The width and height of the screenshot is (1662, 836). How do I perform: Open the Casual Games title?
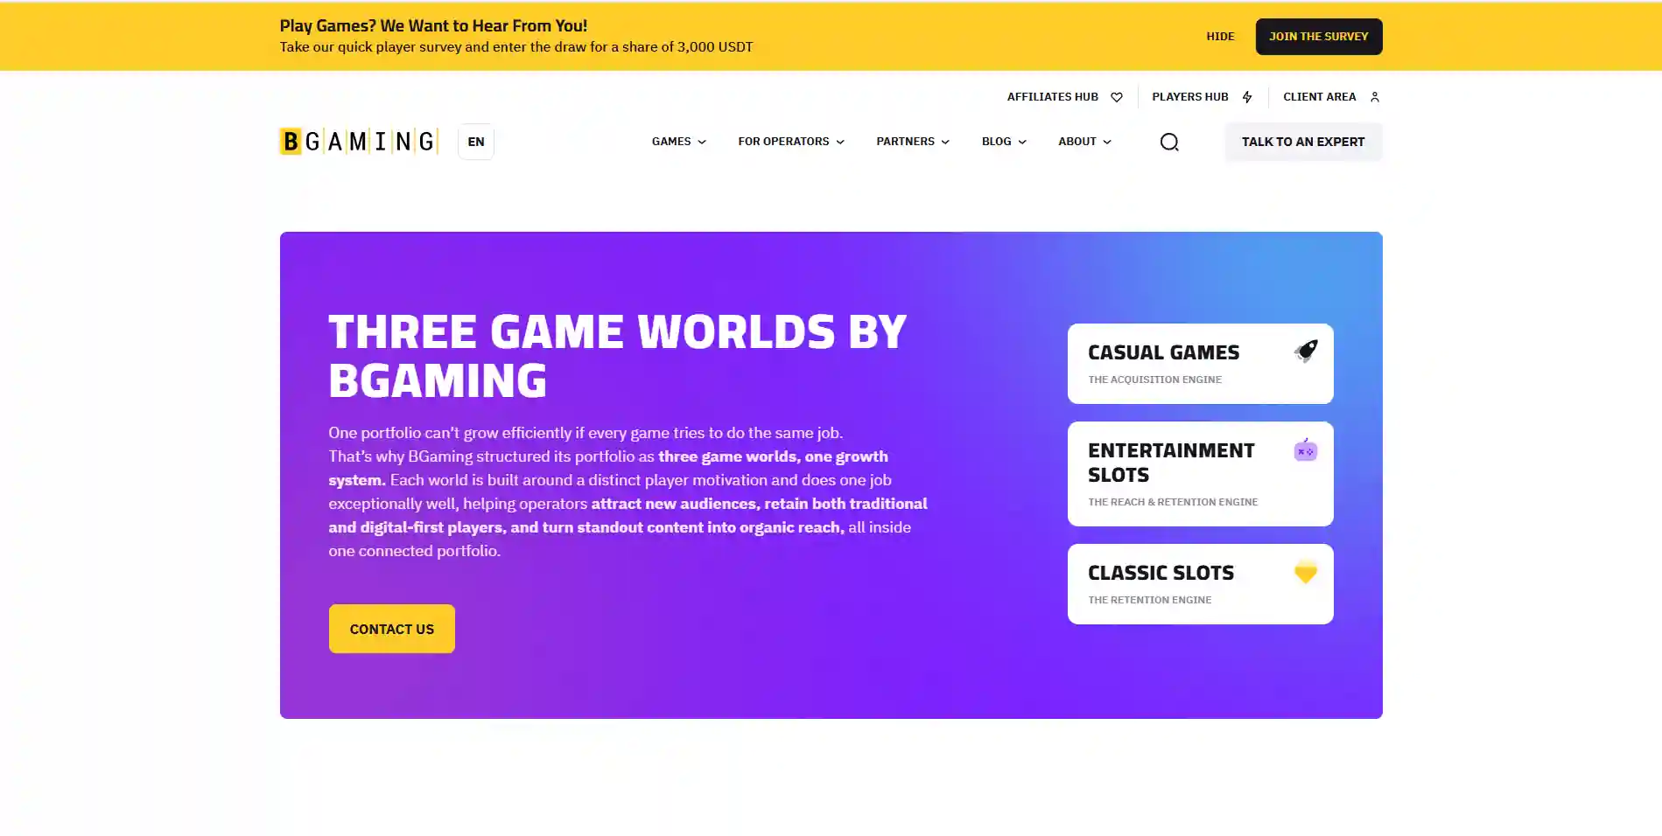[x=1163, y=352]
